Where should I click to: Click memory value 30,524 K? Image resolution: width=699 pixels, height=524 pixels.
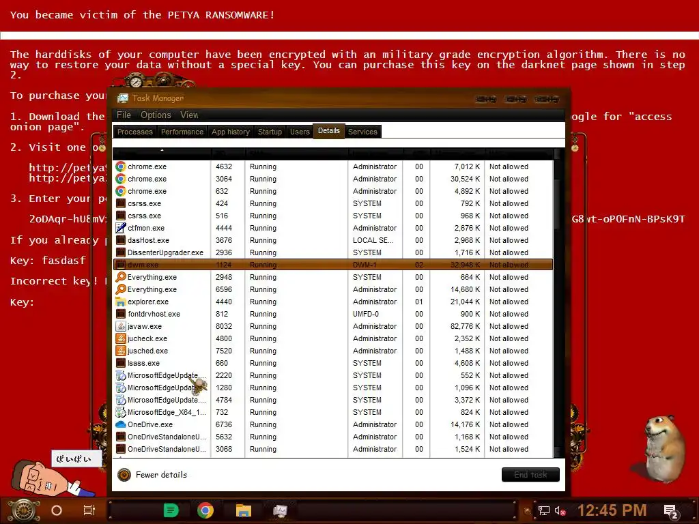[465, 179]
